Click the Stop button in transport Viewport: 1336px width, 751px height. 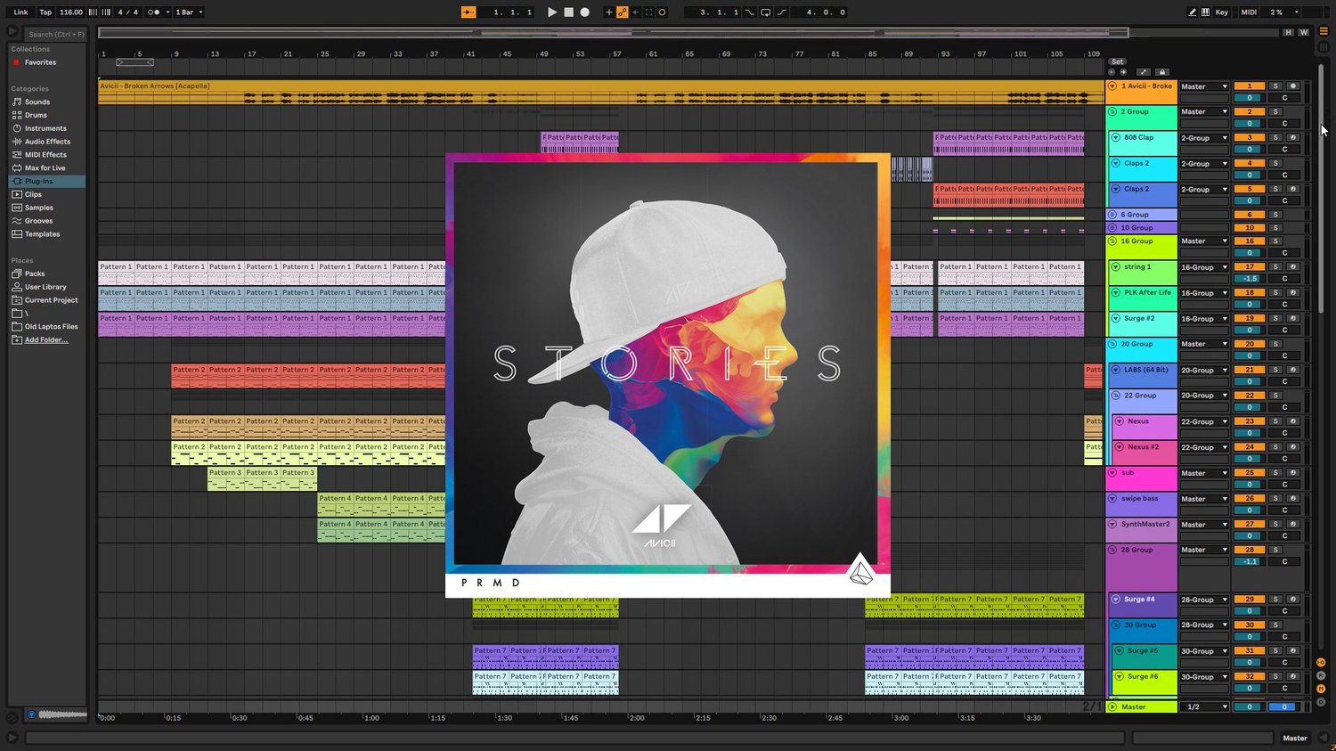[x=568, y=12]
